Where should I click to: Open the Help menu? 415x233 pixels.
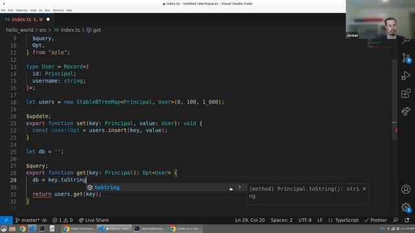tap(69, 10)
